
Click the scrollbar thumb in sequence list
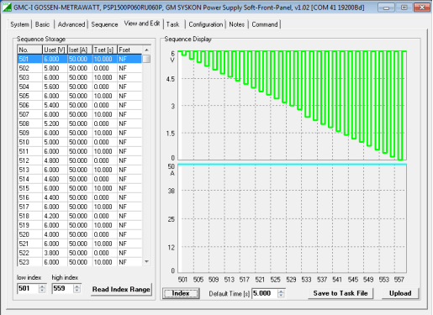(x=146, y=59)
